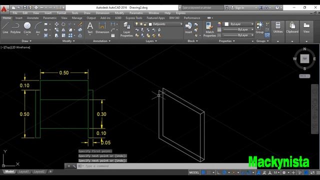
Task: Open the Home ribbon tab
Action: click(x=6, y=18)
